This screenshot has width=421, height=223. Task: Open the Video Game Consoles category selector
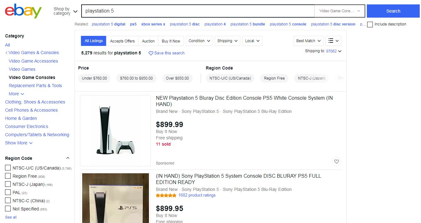pyautogui.click(x=339, y=11)
